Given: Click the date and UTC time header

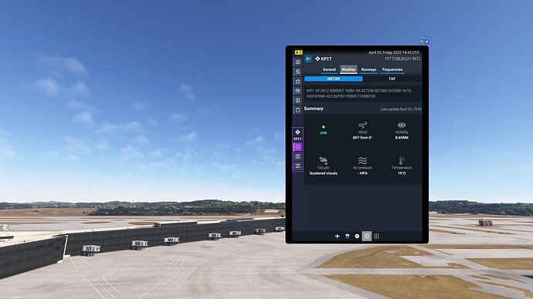Looking at the screenshot, I should [x=394, y=52].
